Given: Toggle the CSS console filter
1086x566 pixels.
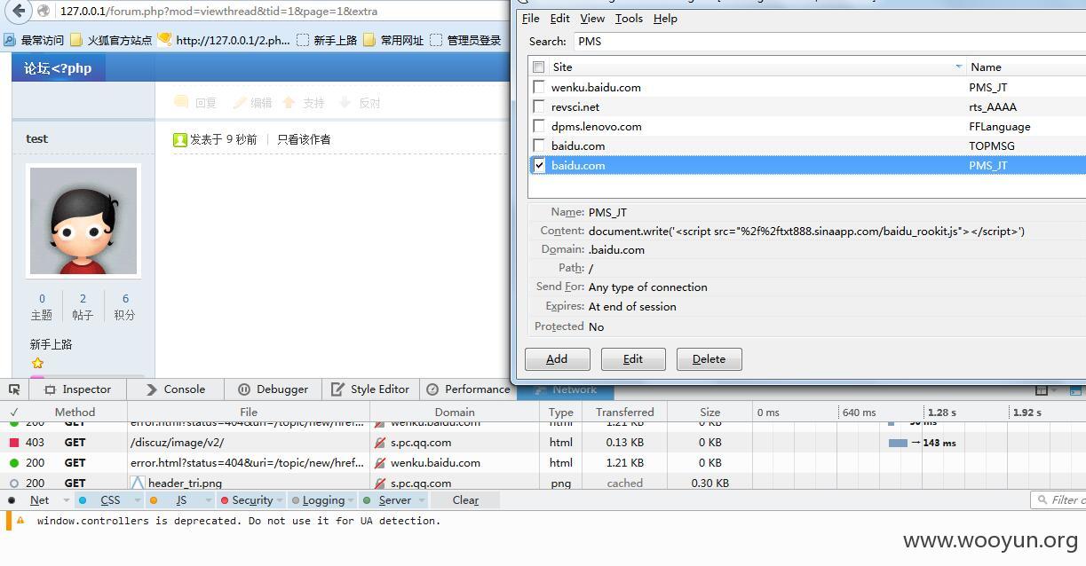Looking at the screenshot, I should pyautogui.click(x=109, y=500).
